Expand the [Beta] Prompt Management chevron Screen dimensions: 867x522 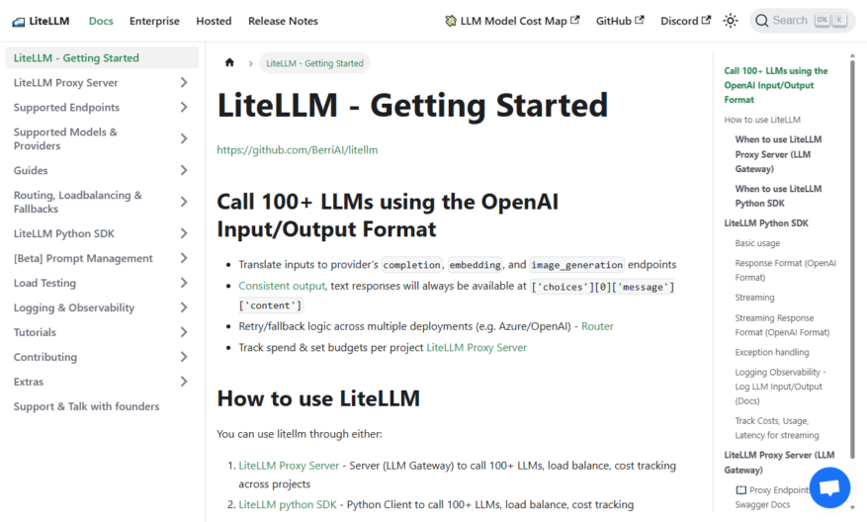(x=184, y=258)
